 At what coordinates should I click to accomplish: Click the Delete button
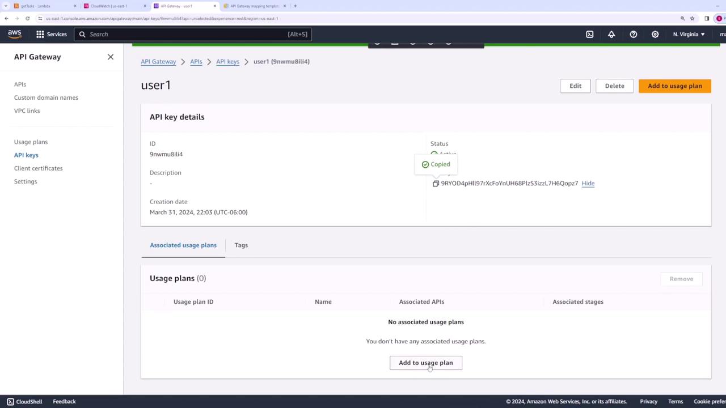[x=614, y=86]
